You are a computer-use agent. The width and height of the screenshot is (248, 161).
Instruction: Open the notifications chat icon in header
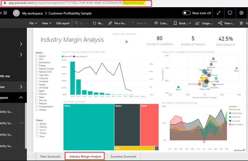click(230, 13)
